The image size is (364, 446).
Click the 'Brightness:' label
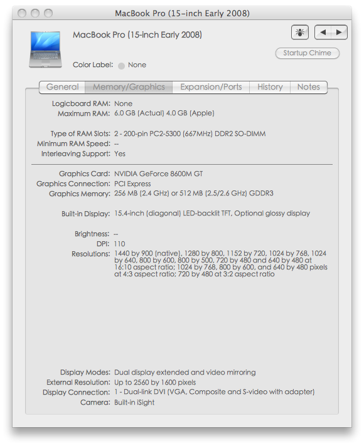92,234
